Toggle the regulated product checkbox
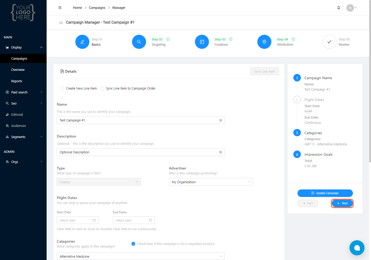The height and width of the screenshot is (260, 371). (x=133, y=244)
